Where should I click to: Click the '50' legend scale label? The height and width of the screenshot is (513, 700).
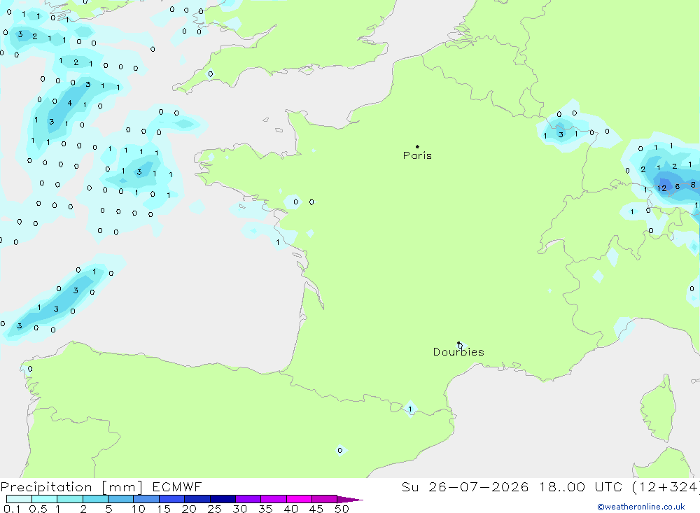click(342, 509)
